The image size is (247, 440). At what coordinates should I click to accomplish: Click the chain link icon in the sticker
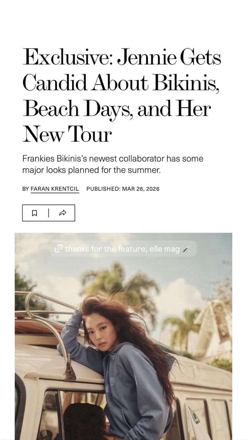(58, 249)
